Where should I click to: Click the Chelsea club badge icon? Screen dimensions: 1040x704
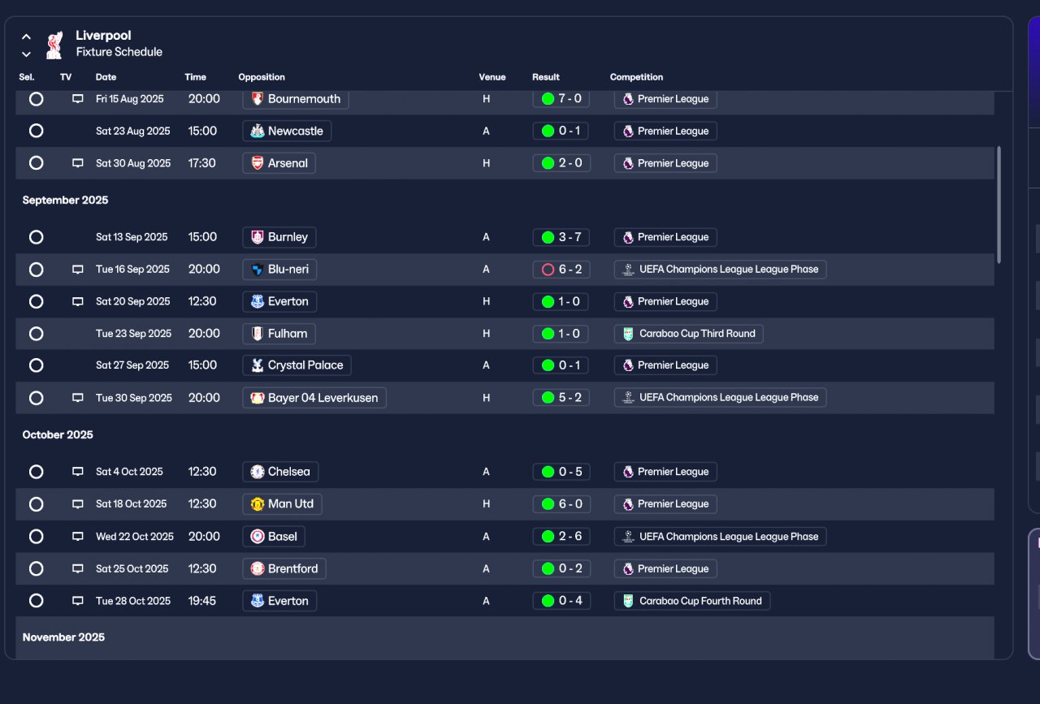pos(258,472)
